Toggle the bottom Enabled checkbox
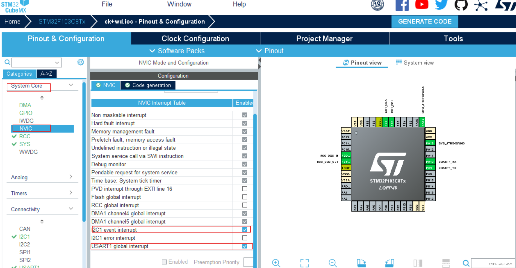This screenshot has width=516, height=268. pyautogui.click(x=164, y=262)
